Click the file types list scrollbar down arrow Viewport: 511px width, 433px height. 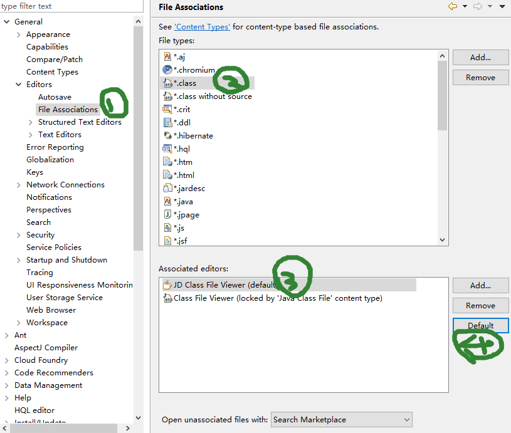pos(442,240)
